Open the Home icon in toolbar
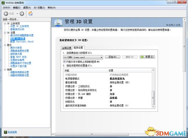188x138 pixels. pos(30,13)
